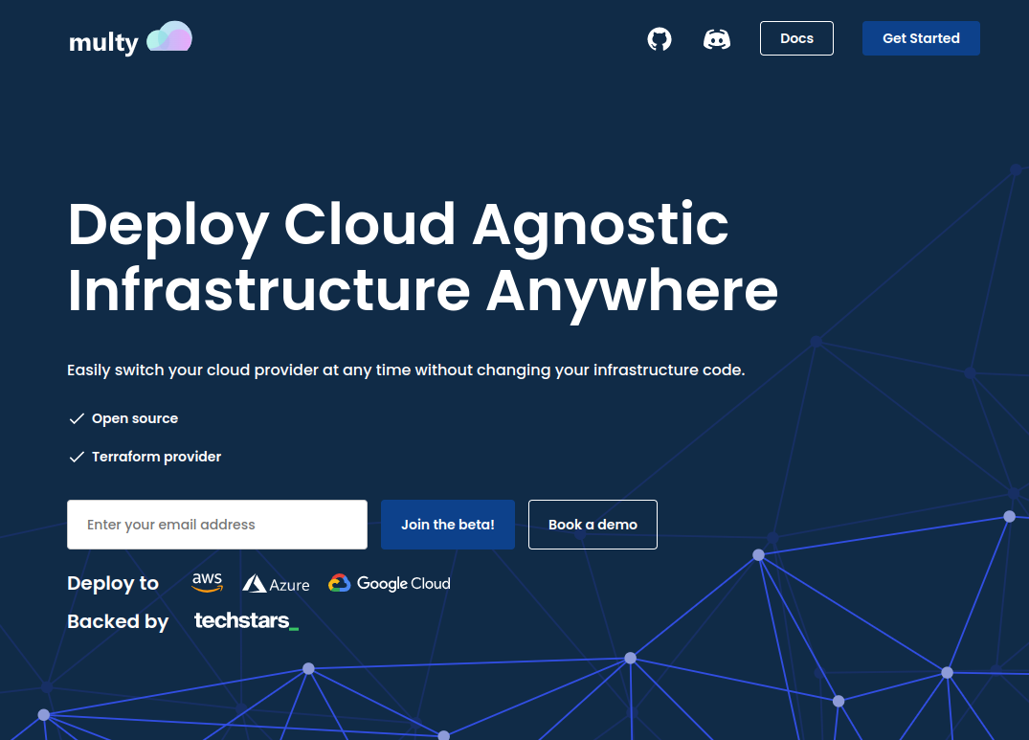Click Join the beta! button

click(x=448, y=525)
